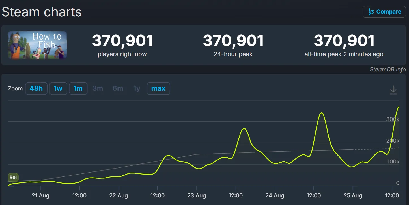The width and height of the screenshot is (409, 205).
Task: Click the '24-hour peak' count
Action: click(233, 41)
